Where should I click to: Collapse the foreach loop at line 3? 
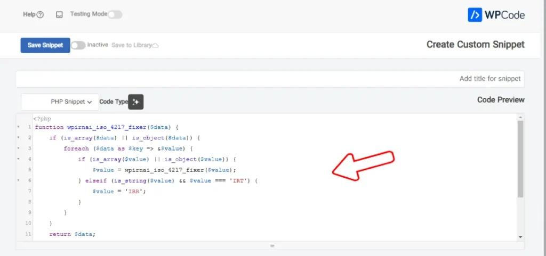[19, 148]
